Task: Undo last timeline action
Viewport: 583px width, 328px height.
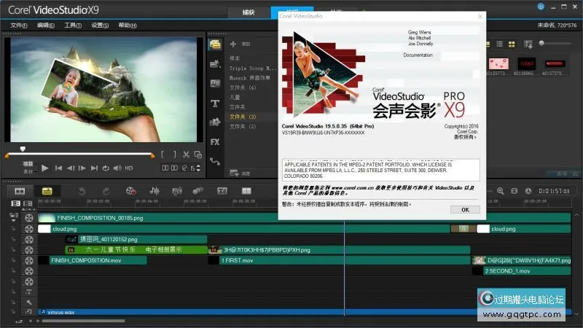Action: [82, 191]
